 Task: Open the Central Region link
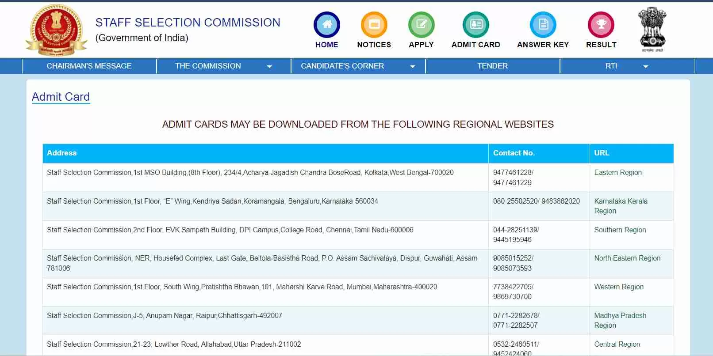tap(617, 345)
